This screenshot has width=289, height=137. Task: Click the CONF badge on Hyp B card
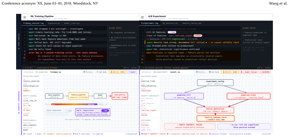coord(105,110)
